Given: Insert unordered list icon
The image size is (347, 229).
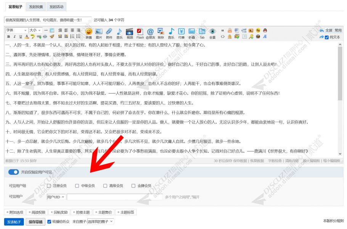Looking at the screenshot, I should (78, 37).
